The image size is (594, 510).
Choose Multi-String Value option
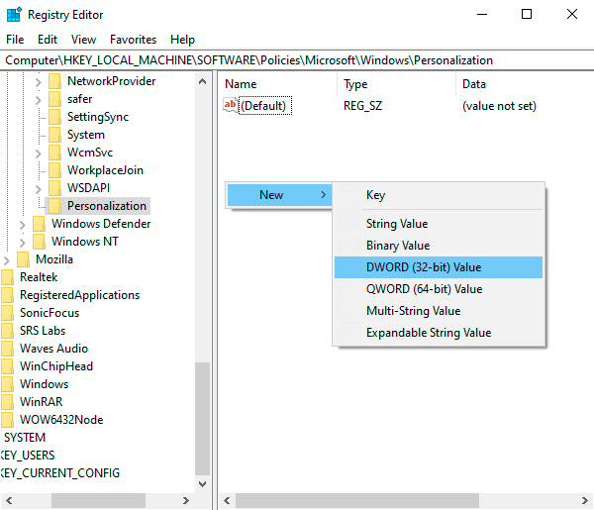(439, 311)
